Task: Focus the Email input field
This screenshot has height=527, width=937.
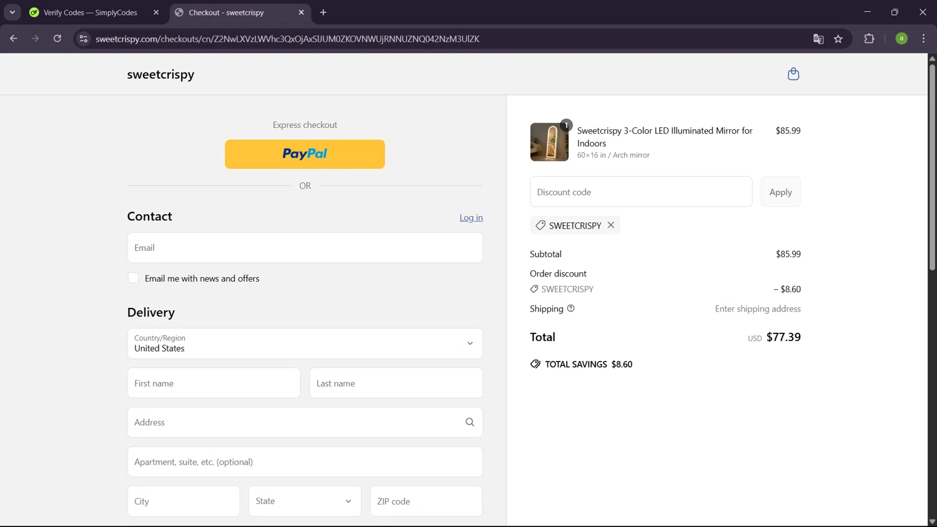Action: pyautogui.click(x=305, y=248)
